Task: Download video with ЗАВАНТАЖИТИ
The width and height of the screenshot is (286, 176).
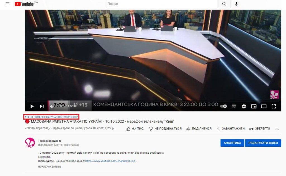Action: pyautogui.click(x=230, y=129)
